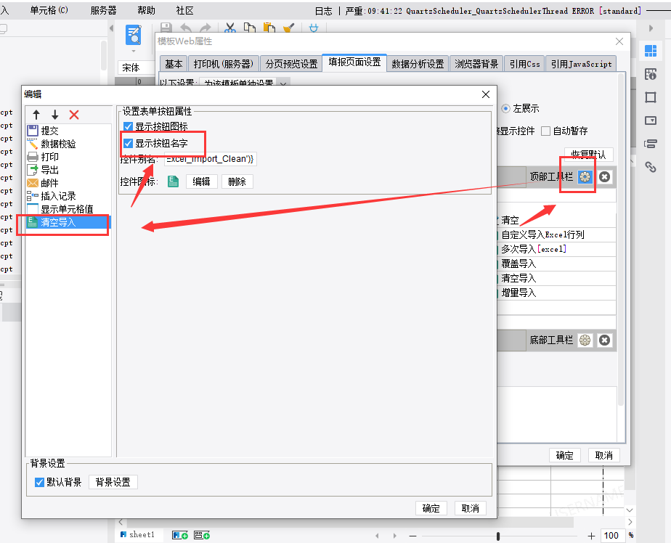Click the Format painter brush icon
671x543 pixels.
click(289, 28)
